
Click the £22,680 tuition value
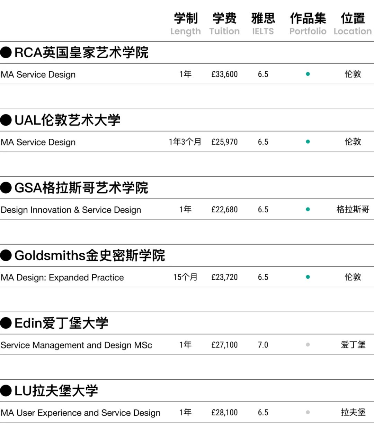pyautogui.click(x=225, y=210)
